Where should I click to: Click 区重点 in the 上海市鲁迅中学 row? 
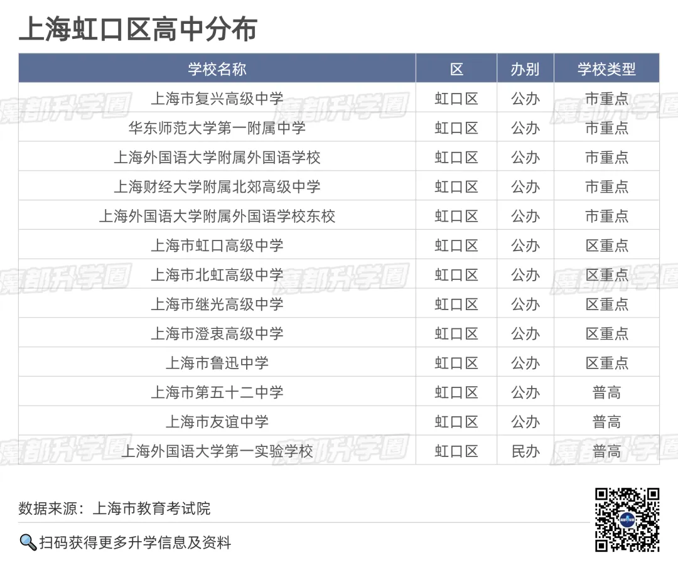606,363
